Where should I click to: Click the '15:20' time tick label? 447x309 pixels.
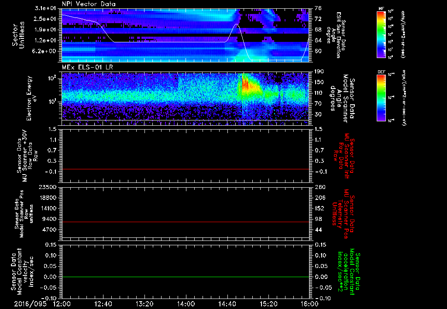[x=268, y=304]
